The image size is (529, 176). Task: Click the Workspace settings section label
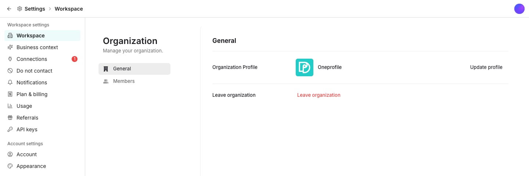pos(28,25)
